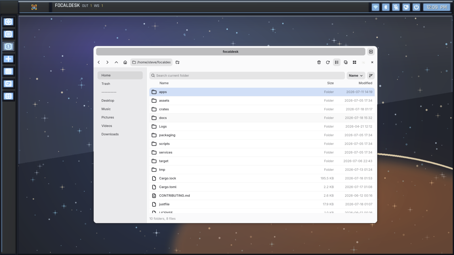Switch to grid view mode
The width and height of the screenshot is (454, 255).
[354, 62]
